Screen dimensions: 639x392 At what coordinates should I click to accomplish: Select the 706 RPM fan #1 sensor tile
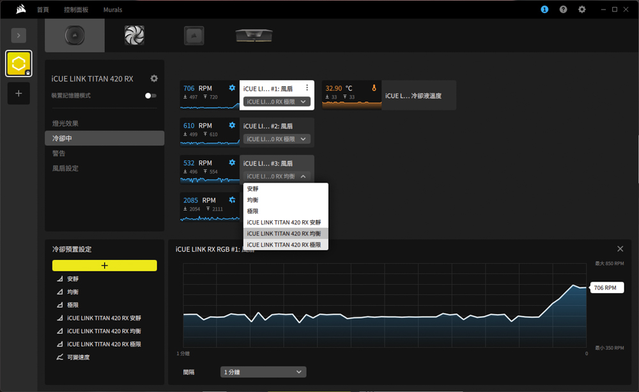pyautogui.click(x=210, y=95)
